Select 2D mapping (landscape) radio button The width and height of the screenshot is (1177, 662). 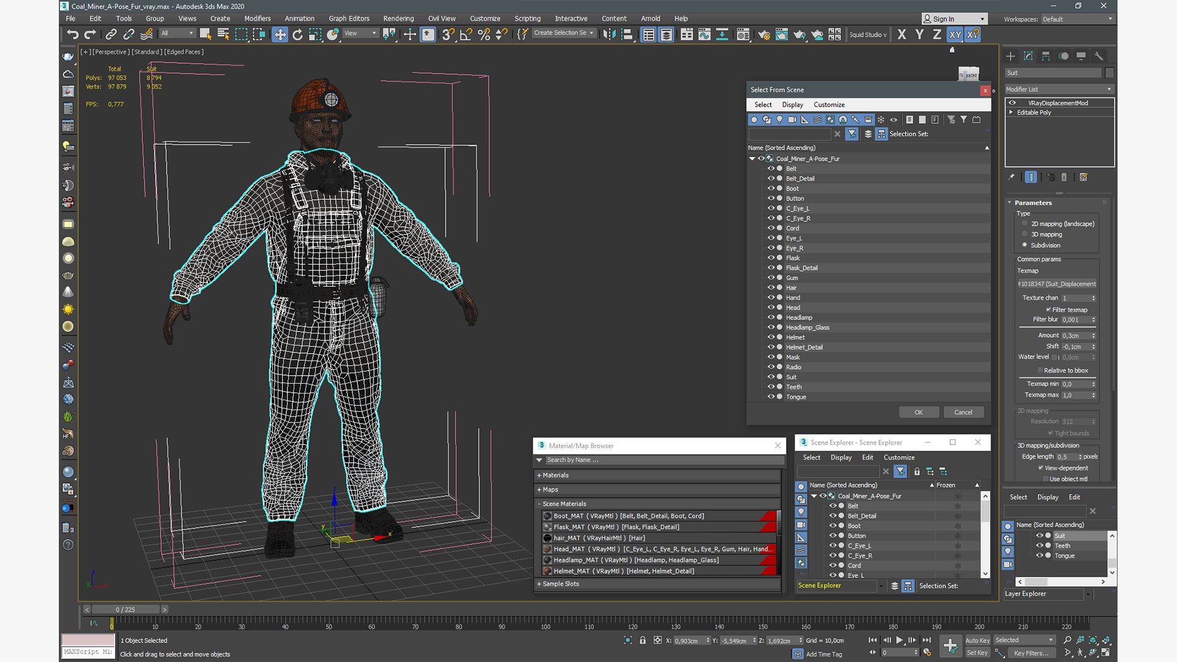click(1024, 224)
